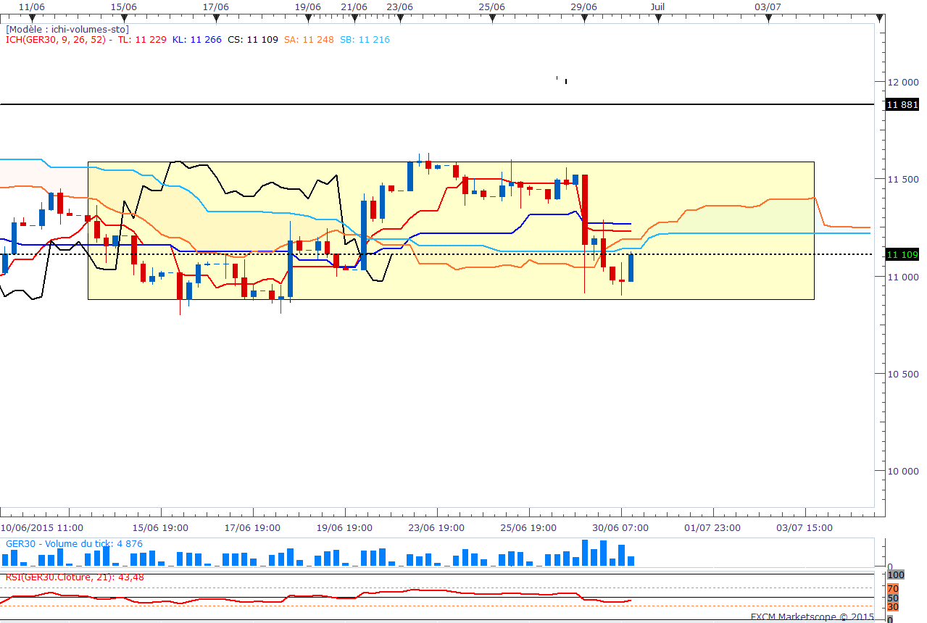Click the 11 500 price axis label

tap(903, 179)
